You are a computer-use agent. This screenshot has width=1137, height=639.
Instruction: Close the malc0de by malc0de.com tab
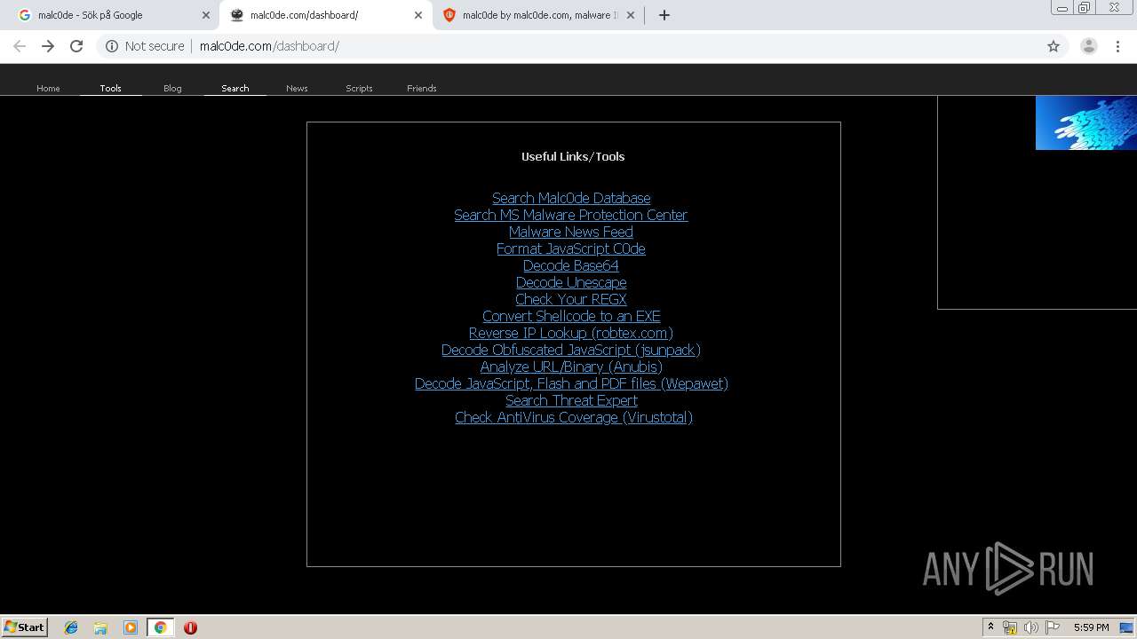point(631,15)
